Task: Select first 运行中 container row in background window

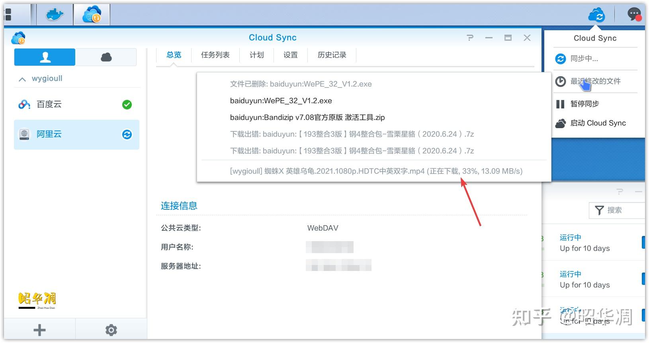Action: click(x=594, y=243)
